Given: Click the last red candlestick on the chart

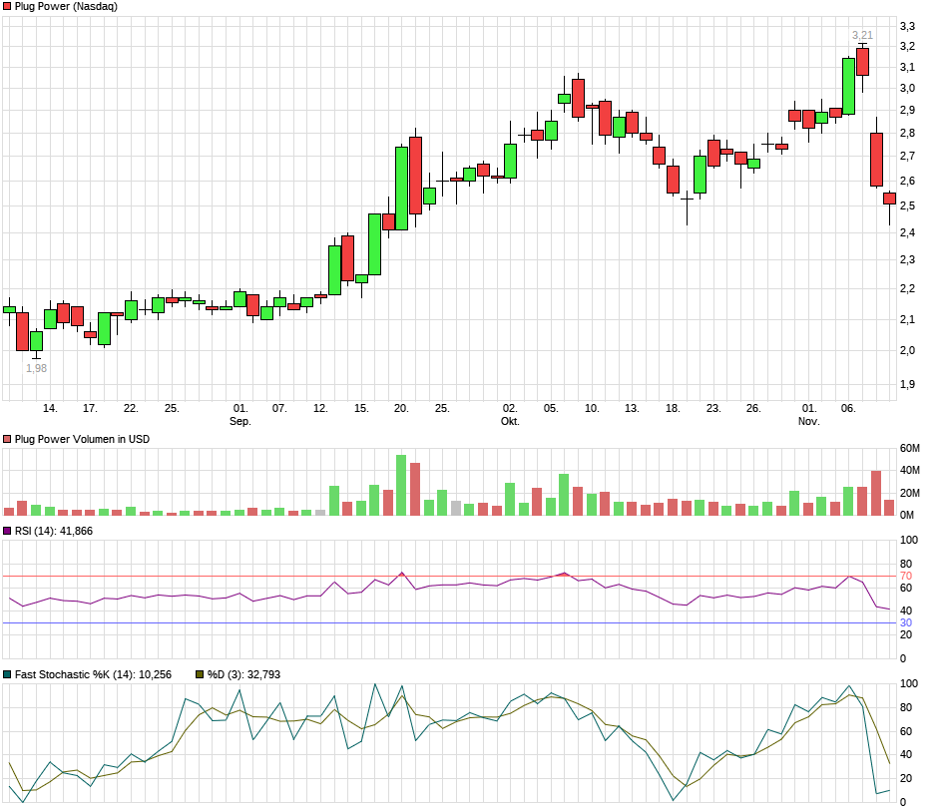Looking at the screenshot, I should (x=889, y=199).
